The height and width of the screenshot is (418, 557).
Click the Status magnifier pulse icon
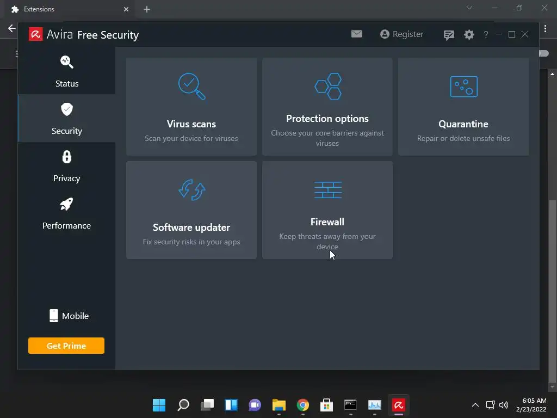(67, 62)
